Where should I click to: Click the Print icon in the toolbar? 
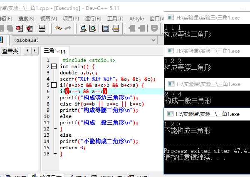click(x=42, y=28)
